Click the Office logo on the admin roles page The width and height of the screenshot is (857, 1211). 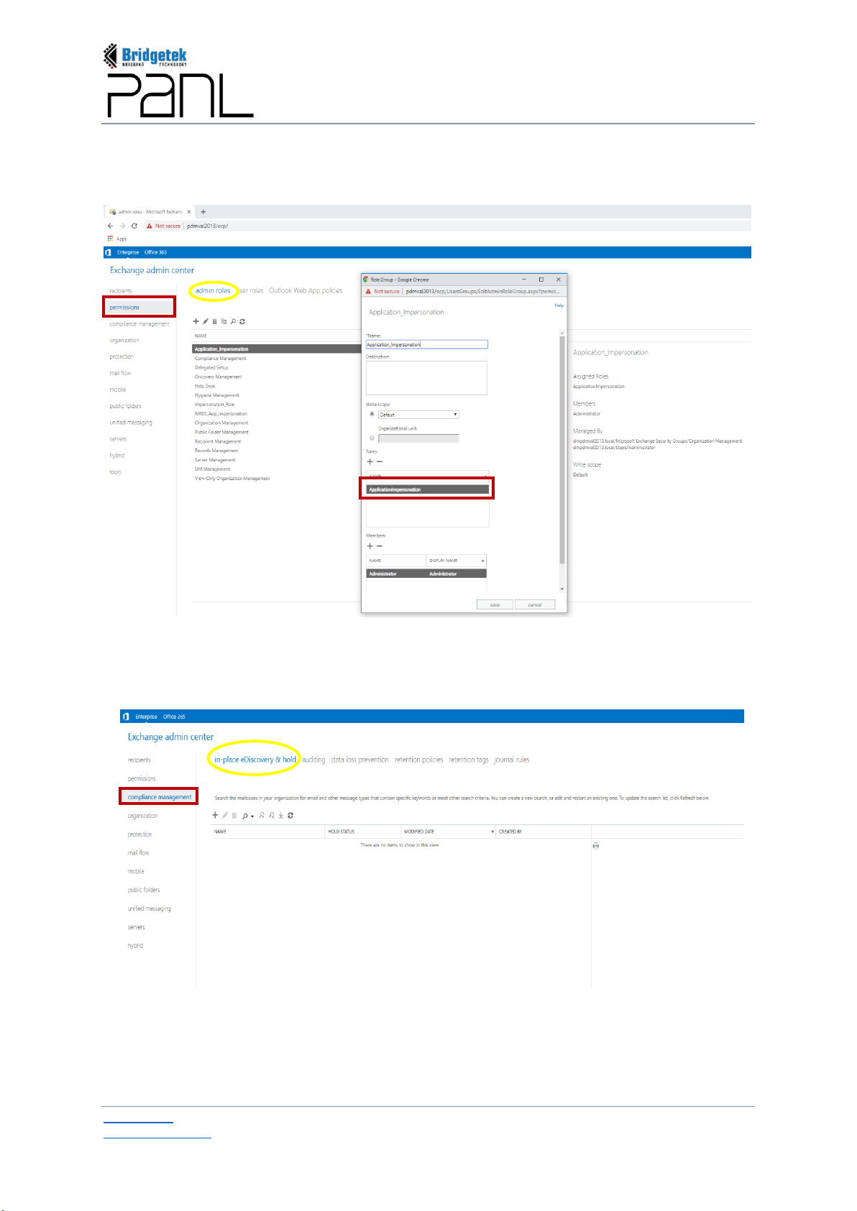point(108,252)
